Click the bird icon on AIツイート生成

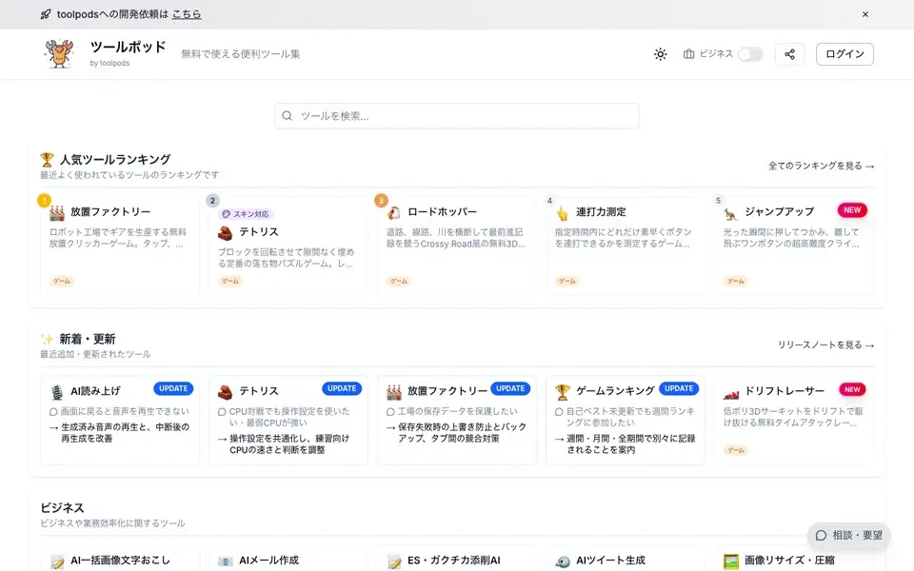coord(563,561)
